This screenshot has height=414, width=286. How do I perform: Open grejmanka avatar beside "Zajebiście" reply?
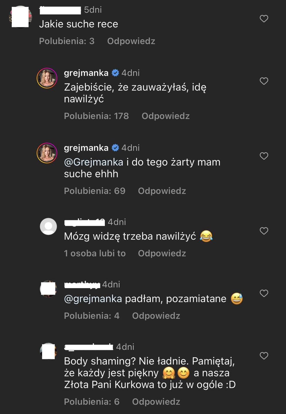(47, 78)
